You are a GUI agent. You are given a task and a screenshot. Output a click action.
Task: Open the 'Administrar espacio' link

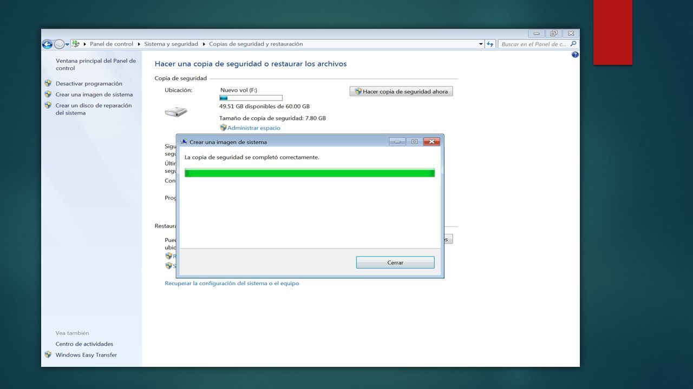tap(254, 128)
